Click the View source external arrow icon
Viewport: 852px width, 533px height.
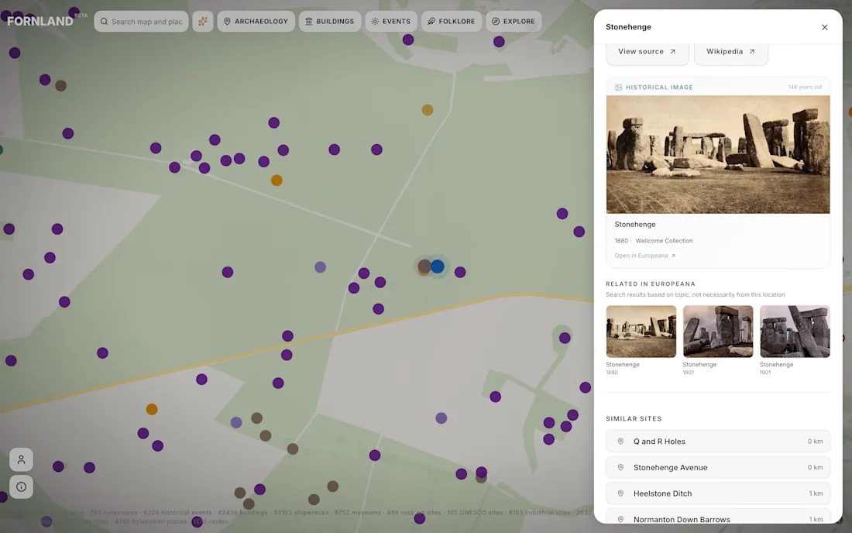672,52
